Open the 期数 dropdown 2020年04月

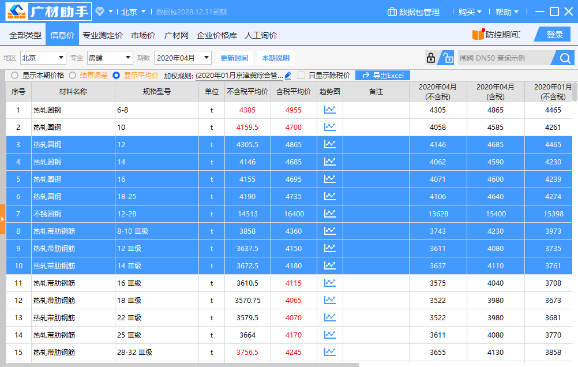click(182, 58)
